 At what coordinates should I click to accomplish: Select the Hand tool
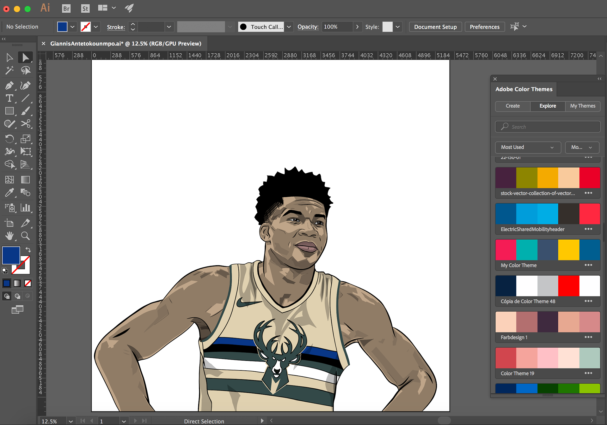(x=9, y=236)
